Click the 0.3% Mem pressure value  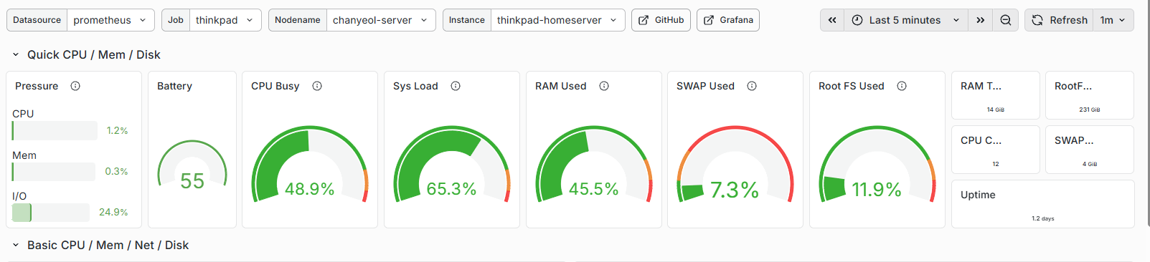pyautogui.click(x=116, y=171)
